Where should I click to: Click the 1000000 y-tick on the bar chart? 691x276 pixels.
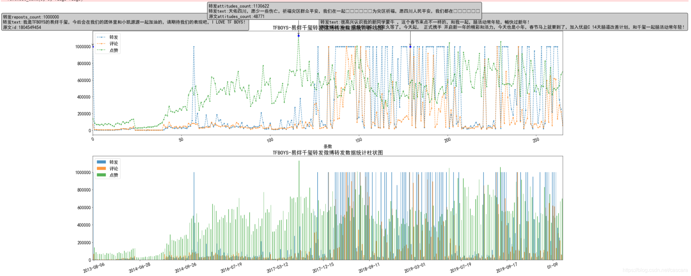(83, 173)
